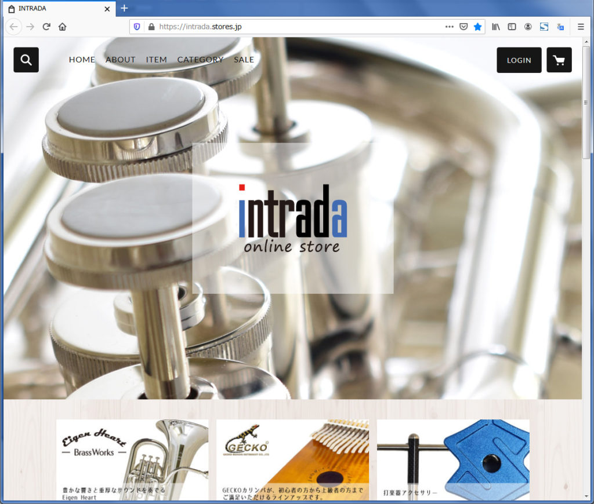Click the LOGIN button
This screenshot has height=504, width=594.
pos(519,60)
